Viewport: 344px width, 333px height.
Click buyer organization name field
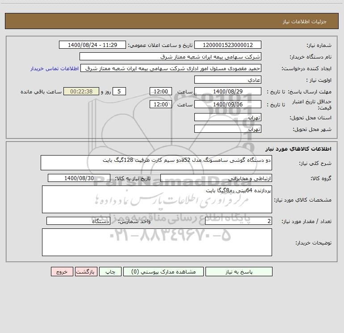(170, 56)
